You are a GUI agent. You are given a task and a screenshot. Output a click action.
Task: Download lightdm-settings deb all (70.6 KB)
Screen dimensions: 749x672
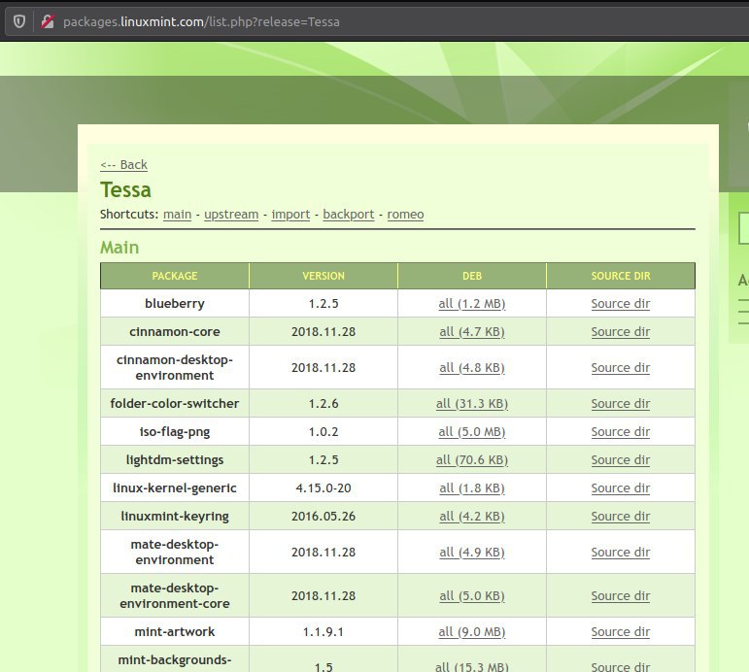(x=471, y=459)
